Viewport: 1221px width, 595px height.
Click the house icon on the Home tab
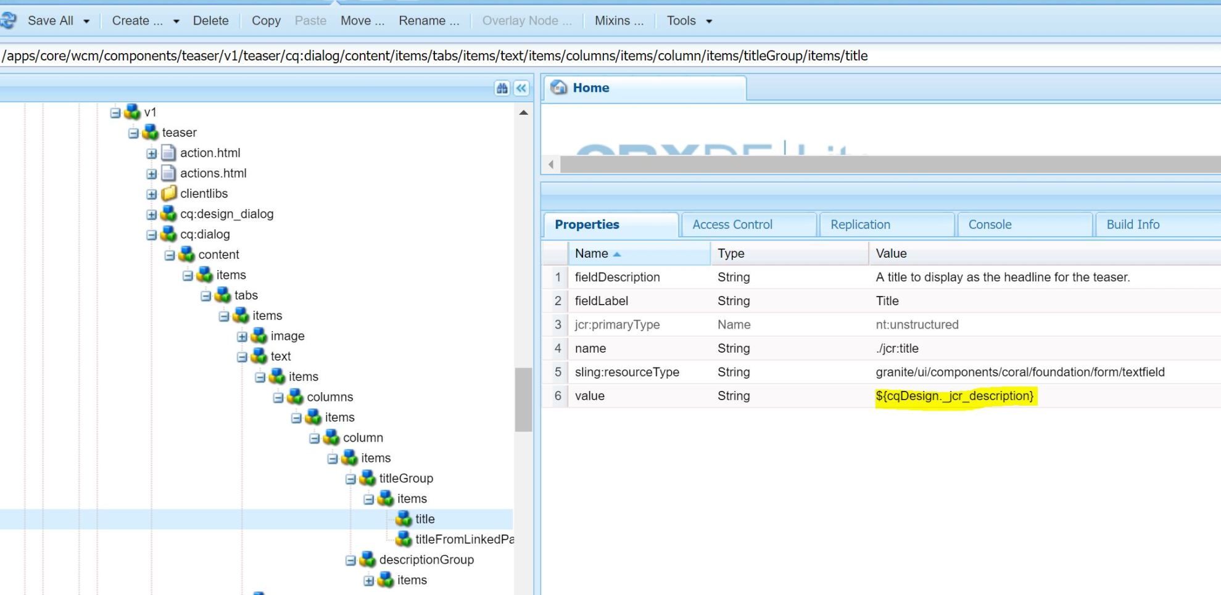[559, 88]
